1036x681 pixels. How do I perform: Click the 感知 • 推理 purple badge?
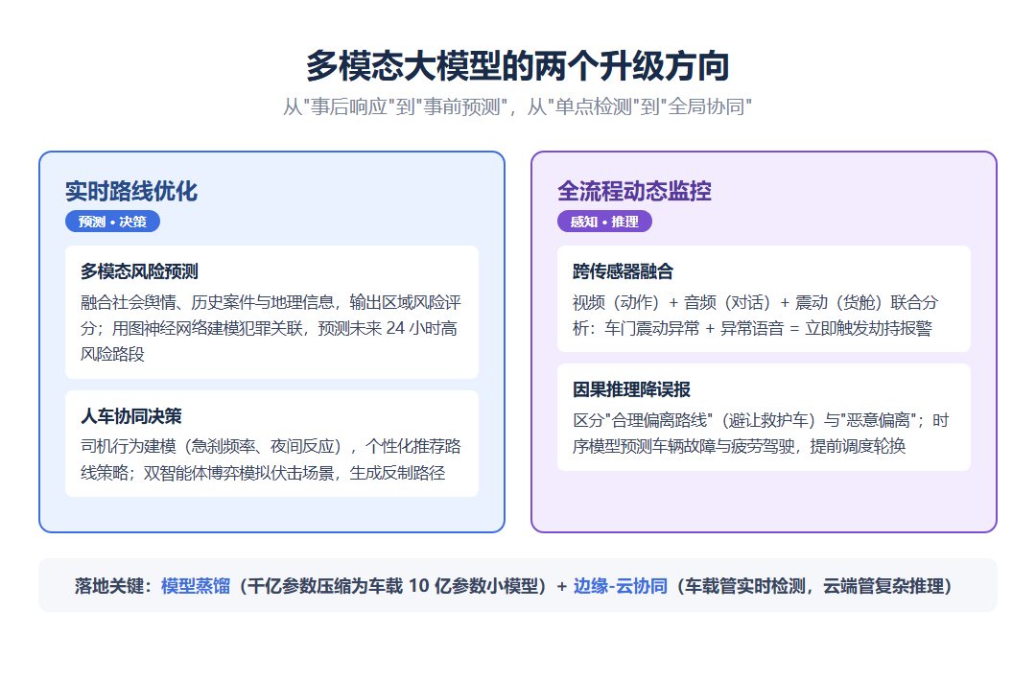[x=604, y=222]
